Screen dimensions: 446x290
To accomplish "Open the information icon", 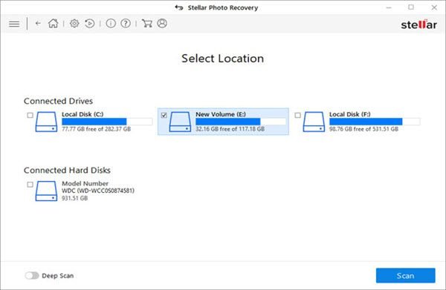I will click(111, 23).
